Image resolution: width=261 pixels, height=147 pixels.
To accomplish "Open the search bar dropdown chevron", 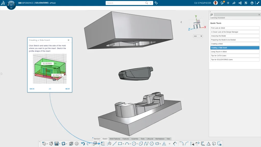I will 151,3.
